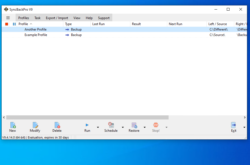The image size is (250, 165).
Task: Click the Stop! button
Action: coord(156,127)
